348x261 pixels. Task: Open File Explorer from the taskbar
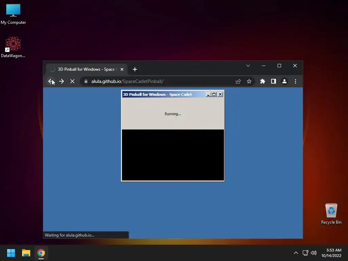[x=26, y=253]
